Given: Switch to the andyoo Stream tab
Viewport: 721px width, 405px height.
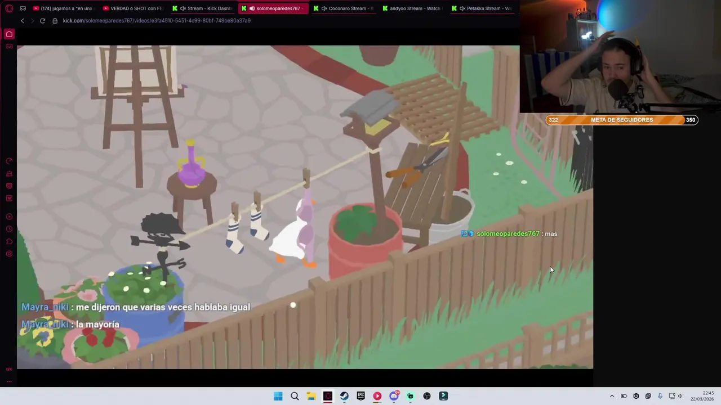Looking at the screenshot, I should 413,8.
